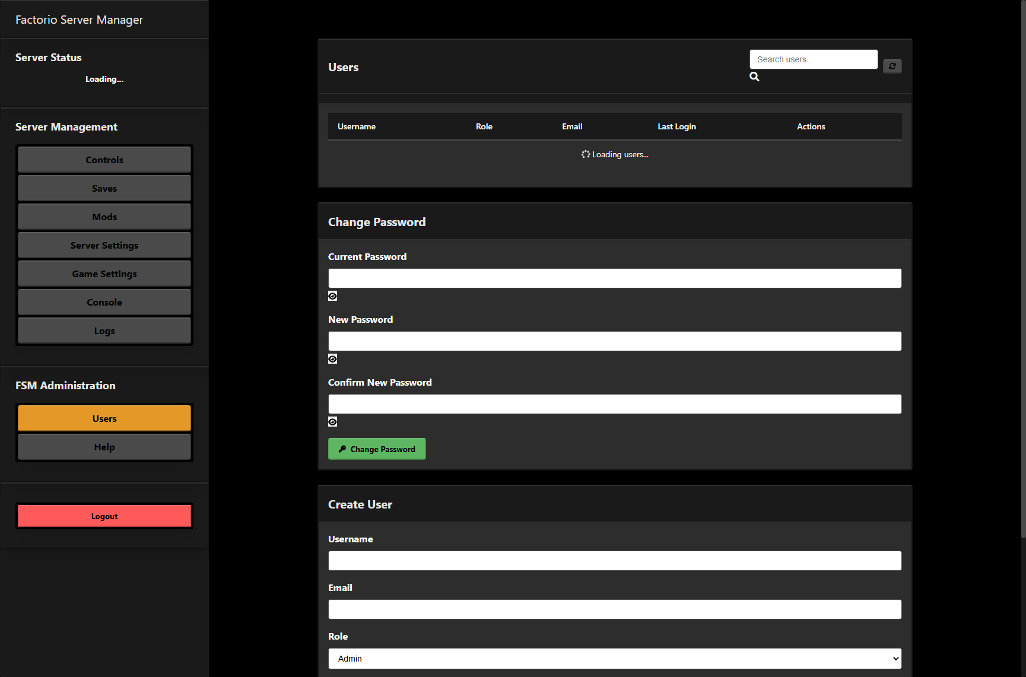Image resolution: width=1026 pixels, height=677 pixels.
Task: View the Logs page
Action: pos(104,330)
